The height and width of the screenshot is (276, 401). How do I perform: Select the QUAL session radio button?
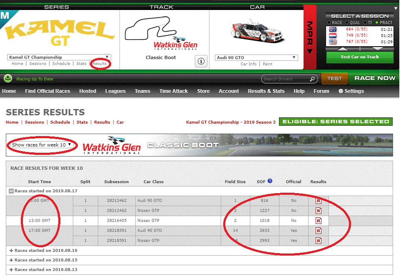pyautogui.click(x=347, y=22)
